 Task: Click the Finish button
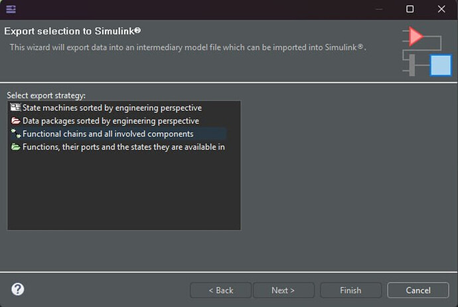tap(350, 290)
